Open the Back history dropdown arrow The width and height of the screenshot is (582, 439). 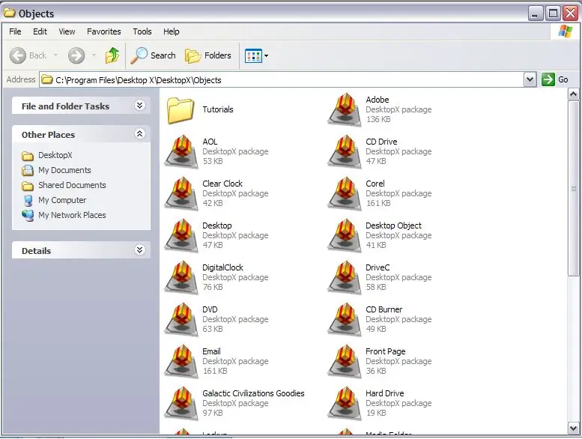(55, 55)
